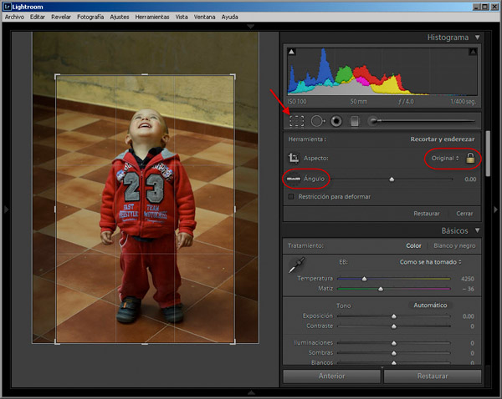Click the crop overlay top-left corner handle
502x399 pixels.
click(x=57, y=76)
